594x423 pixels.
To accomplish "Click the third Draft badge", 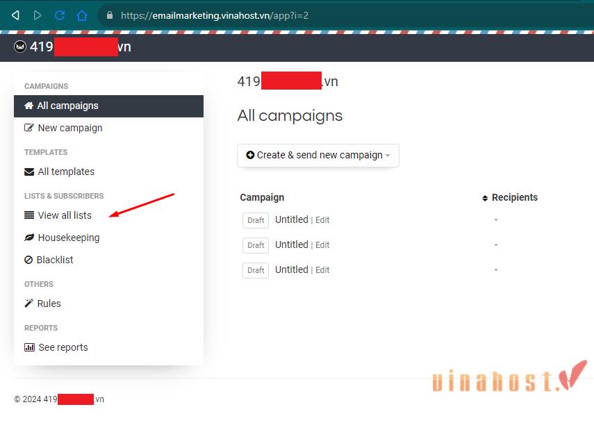I will pos(256,270).
